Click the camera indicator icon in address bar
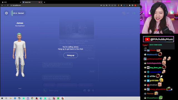The height and width of the screenshot is (100, 178). (101, 5)
